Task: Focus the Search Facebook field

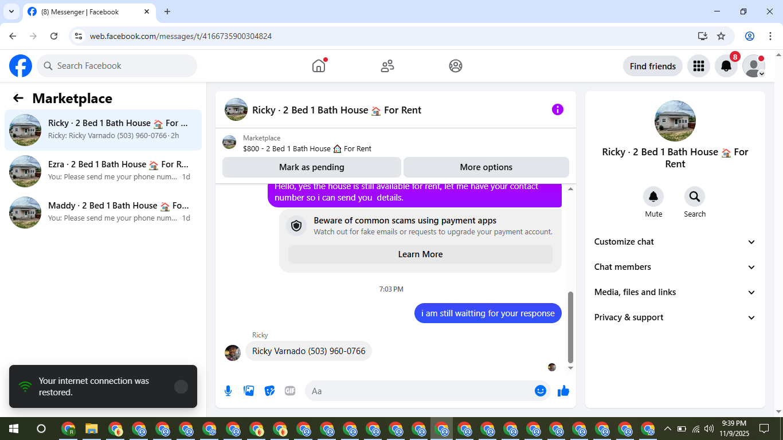Action: pos(117,66)
